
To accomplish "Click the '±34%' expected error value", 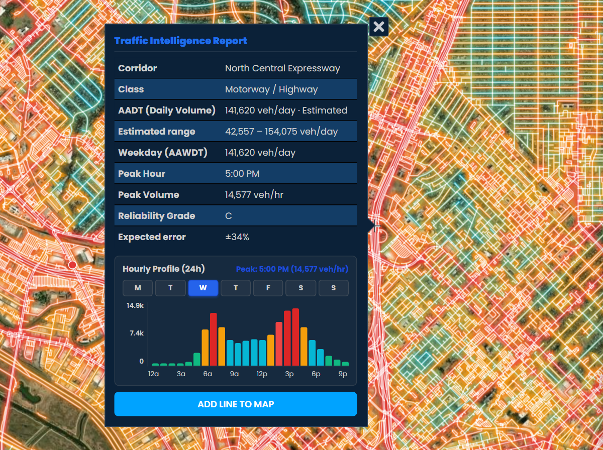I will (x=237, y=237).
